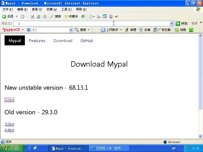Open the Start (开始) button
The height and width of the screenshot is (152, 203).
tap(12, 148)
